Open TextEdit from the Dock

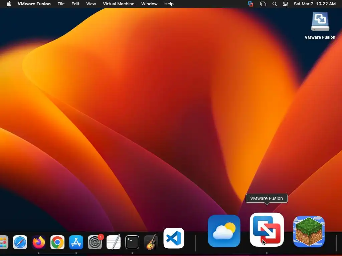pos(114,242)
